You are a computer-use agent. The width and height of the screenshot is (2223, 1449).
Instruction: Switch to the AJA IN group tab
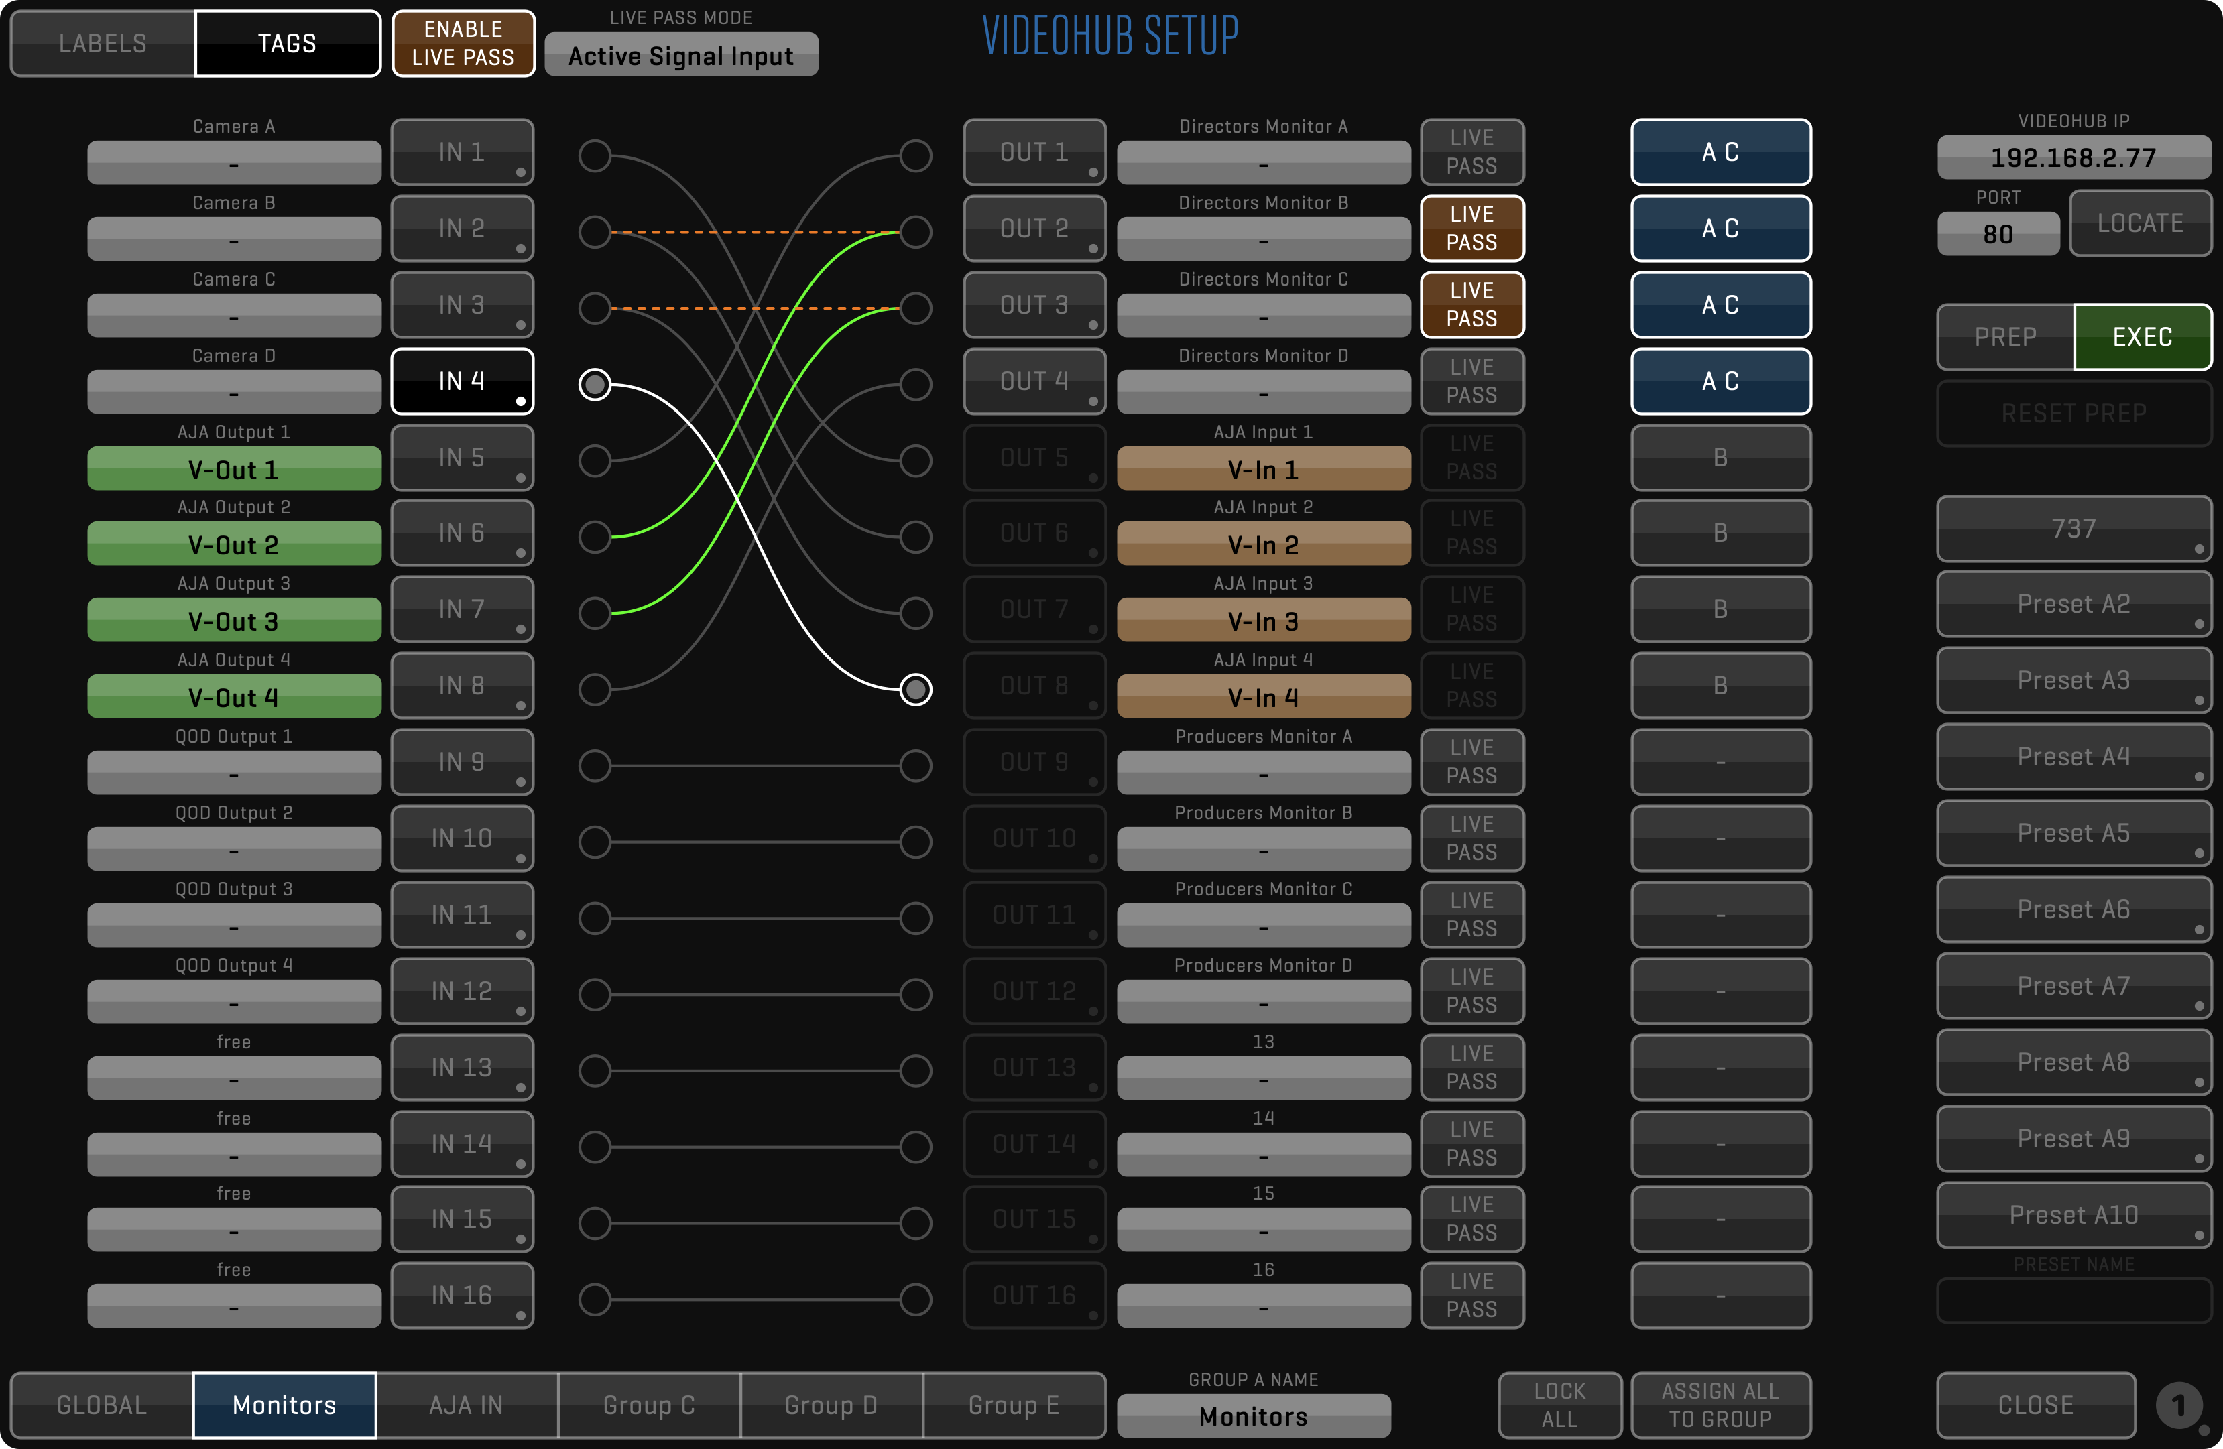point(466,1405)
